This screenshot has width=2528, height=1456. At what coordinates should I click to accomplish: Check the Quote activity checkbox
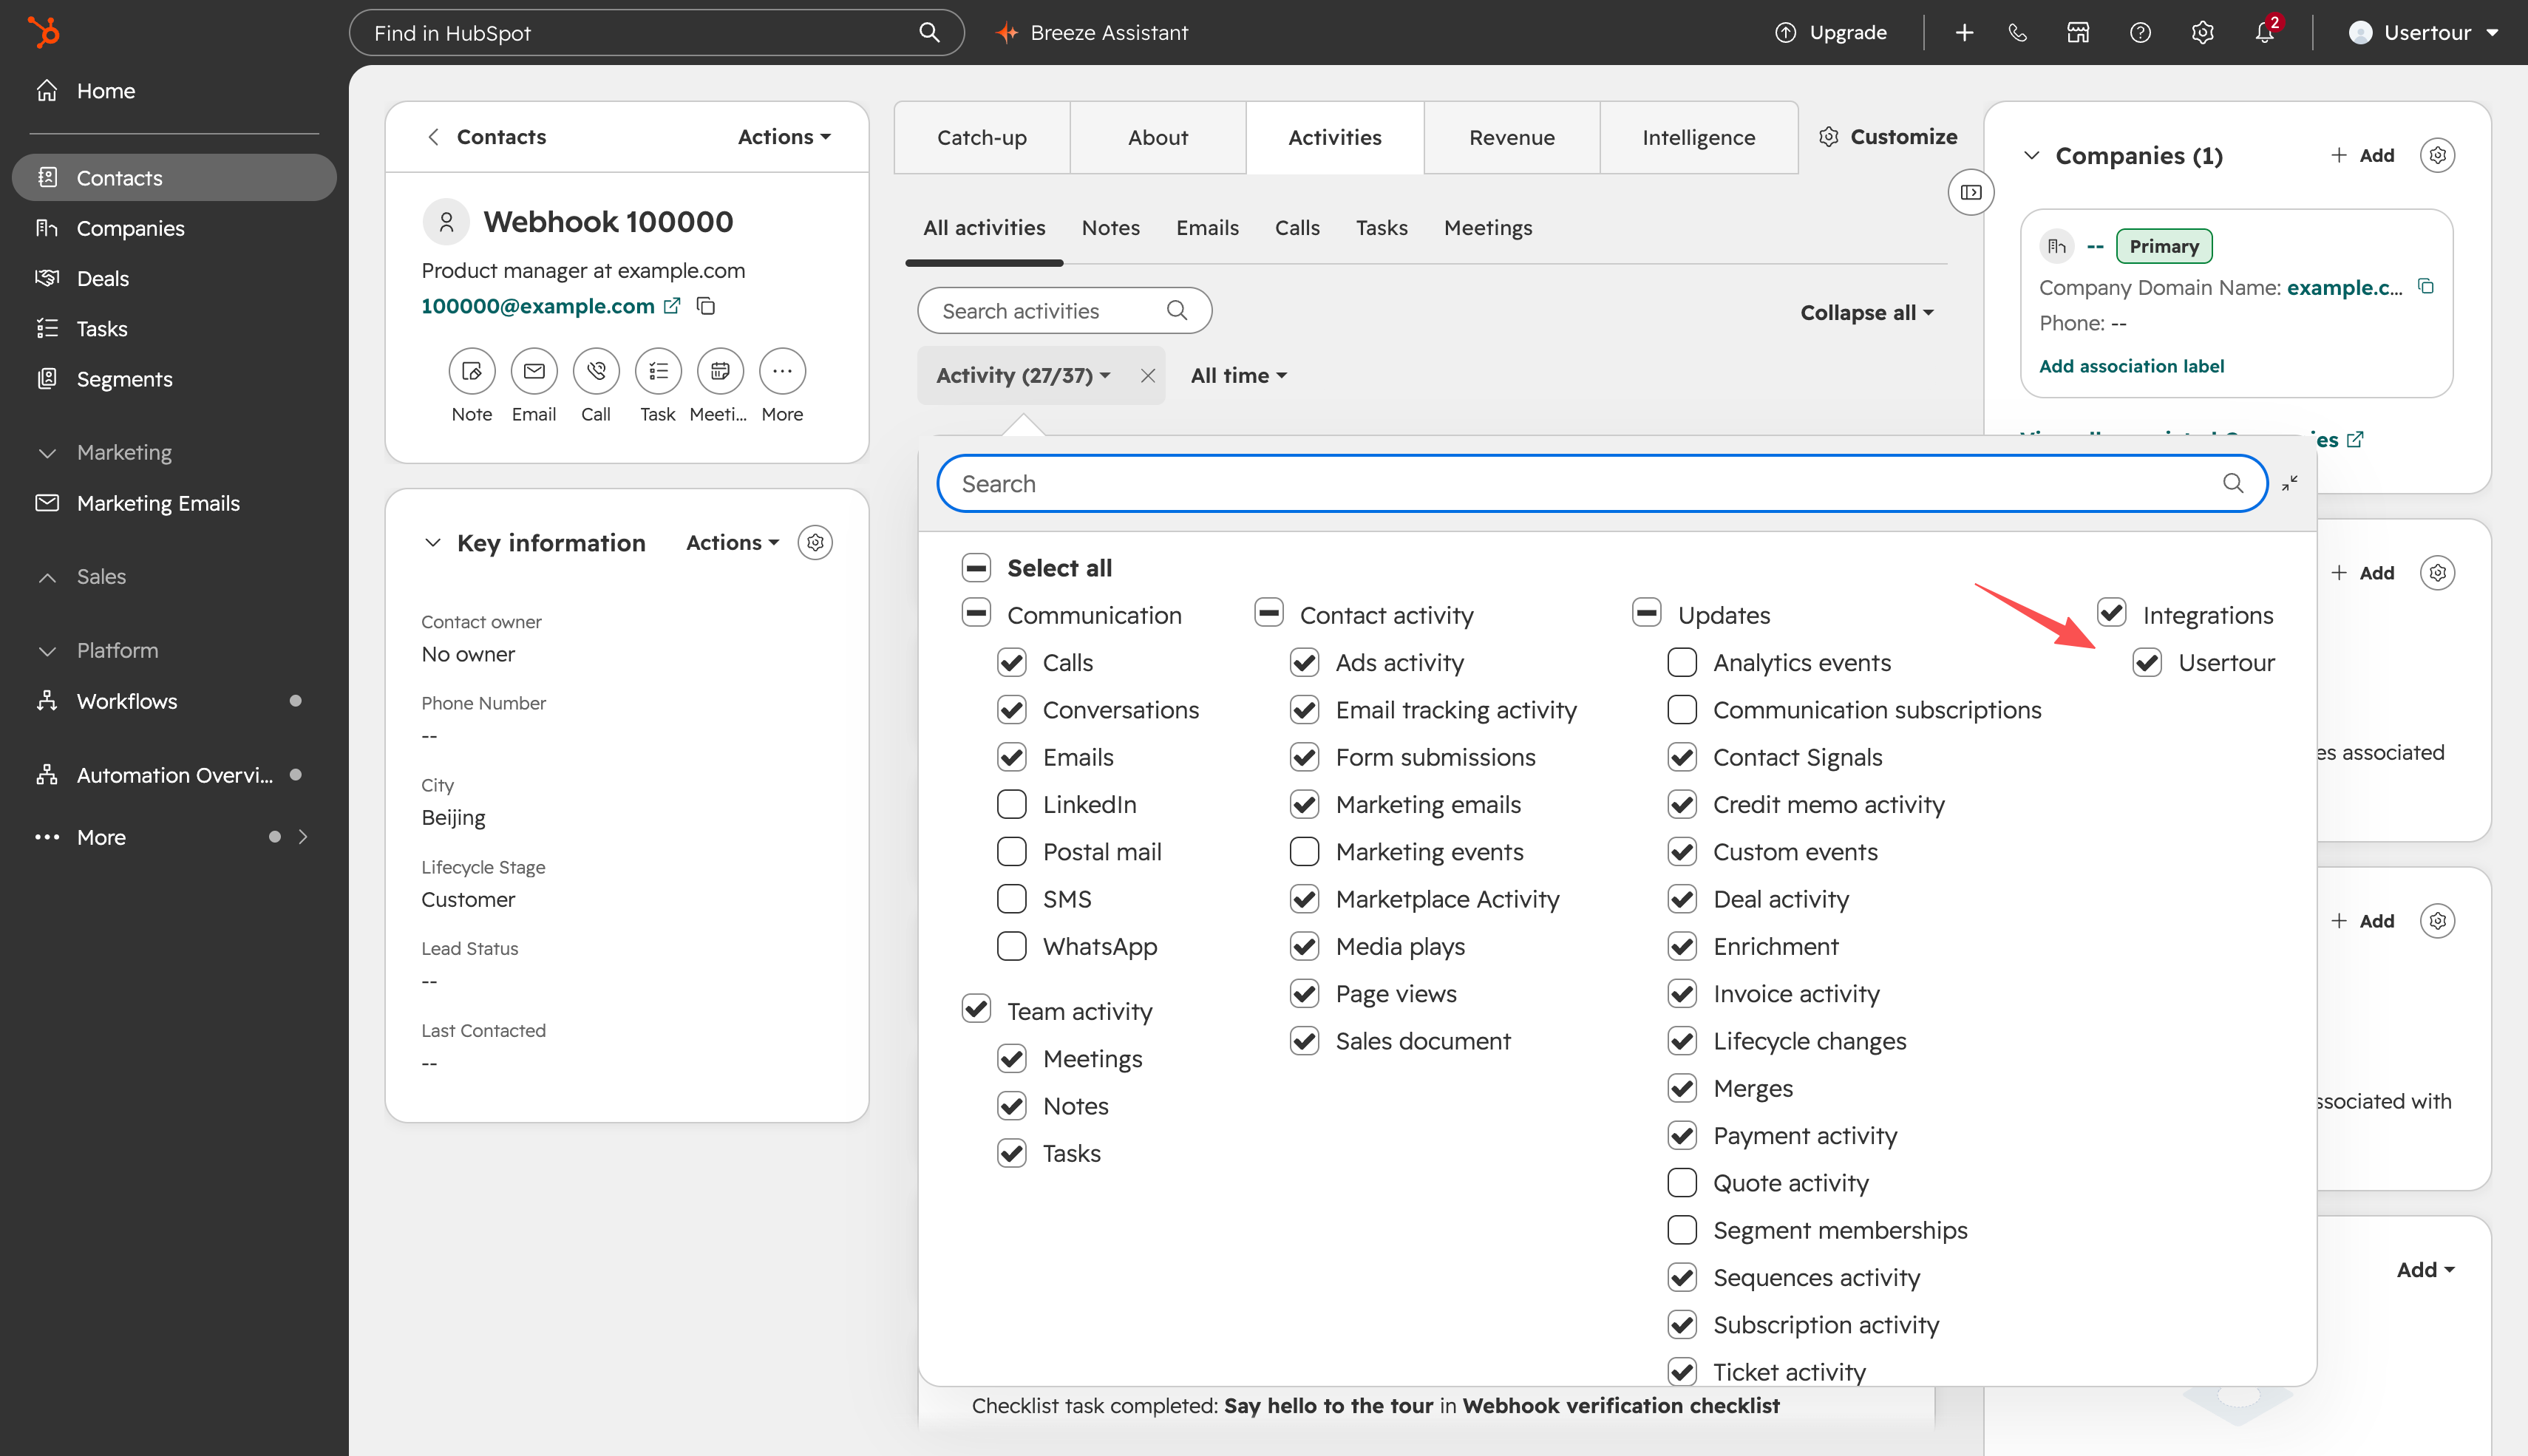(1682, 1182)
